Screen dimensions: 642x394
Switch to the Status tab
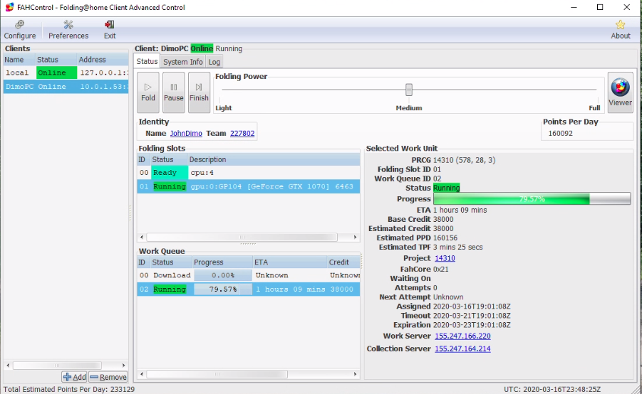coord(147,61)
